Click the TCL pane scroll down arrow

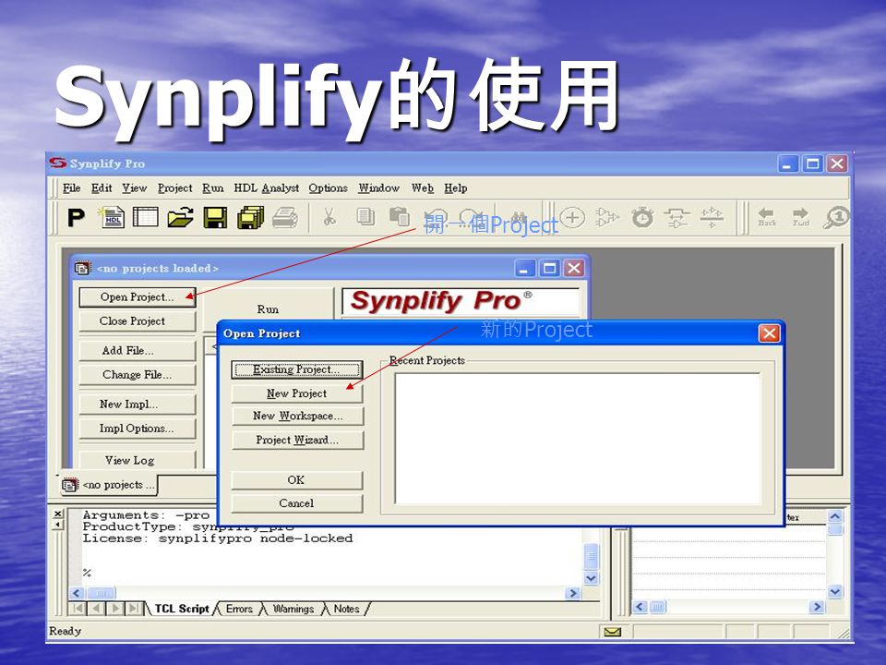point(591,578)
